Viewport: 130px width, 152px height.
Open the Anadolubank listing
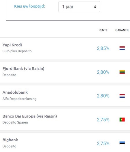[x=15, y=92]
